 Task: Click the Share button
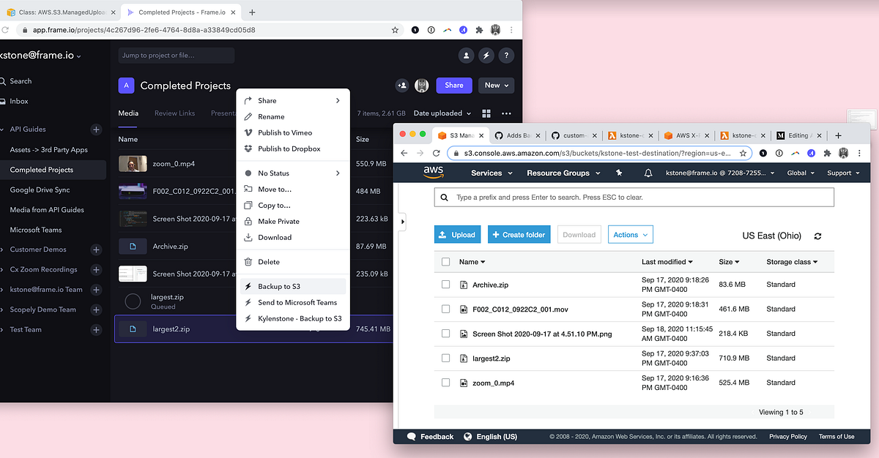click(453, 86)
